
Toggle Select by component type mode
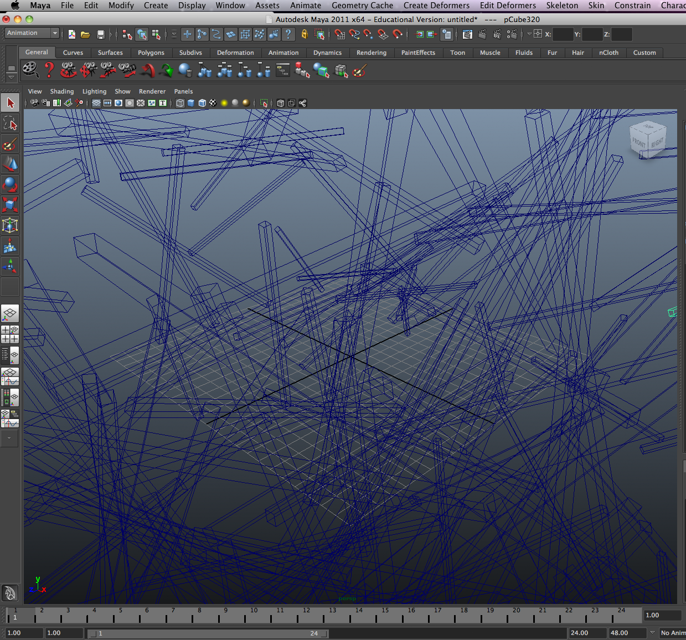[x=156, y=34]
